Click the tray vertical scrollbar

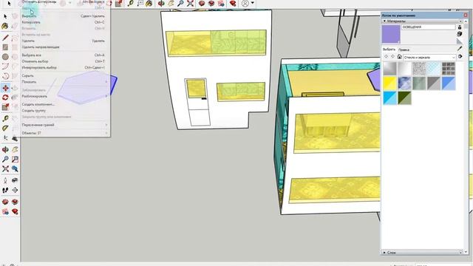point(466,136)
